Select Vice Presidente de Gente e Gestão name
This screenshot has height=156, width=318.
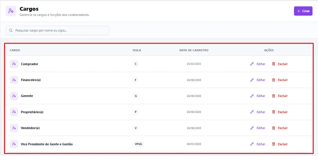pyautogui.click(x=47, y=144)
